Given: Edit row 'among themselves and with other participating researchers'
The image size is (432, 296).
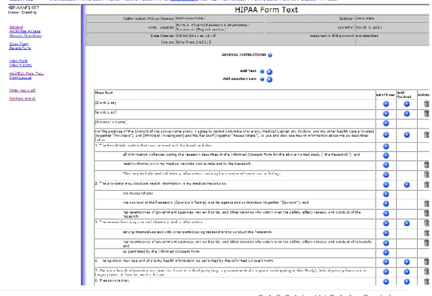Looking at the screenshot, I should (x=386, y=233).
